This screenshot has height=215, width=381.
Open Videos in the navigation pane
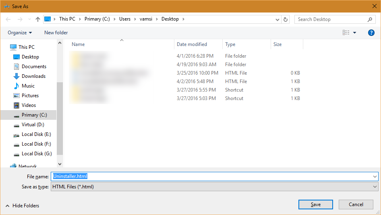click(29, 105)
